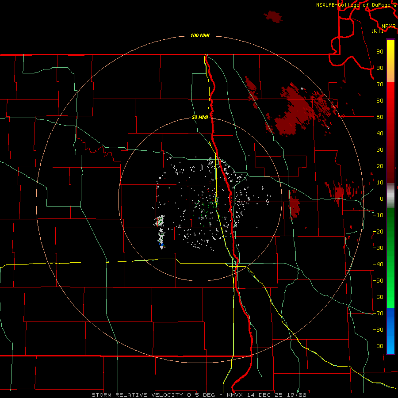This screenshot has width=398, height=398.
Task: Click the NEXLAB-College of DuPage watermark text
Action: (x=353, y=5)
